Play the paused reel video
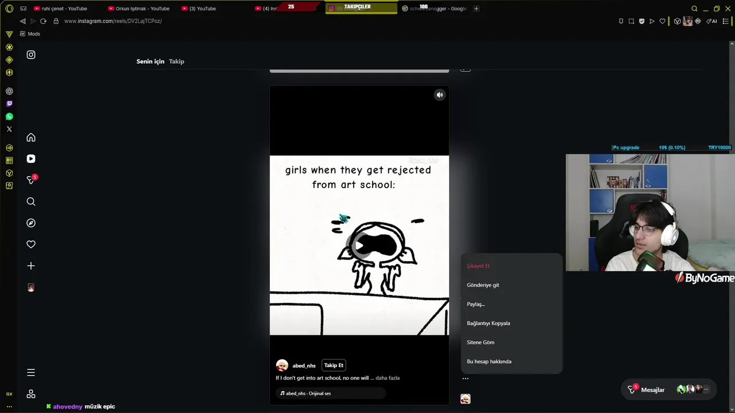Screen dimensions: 735x413 click(x=359, y=246)
